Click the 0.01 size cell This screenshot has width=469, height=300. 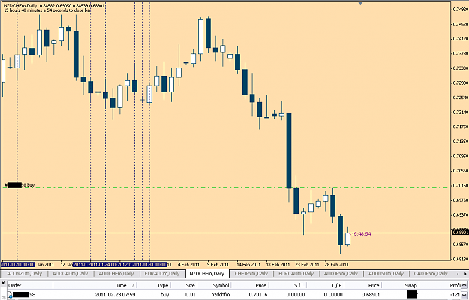coord(191,295)
